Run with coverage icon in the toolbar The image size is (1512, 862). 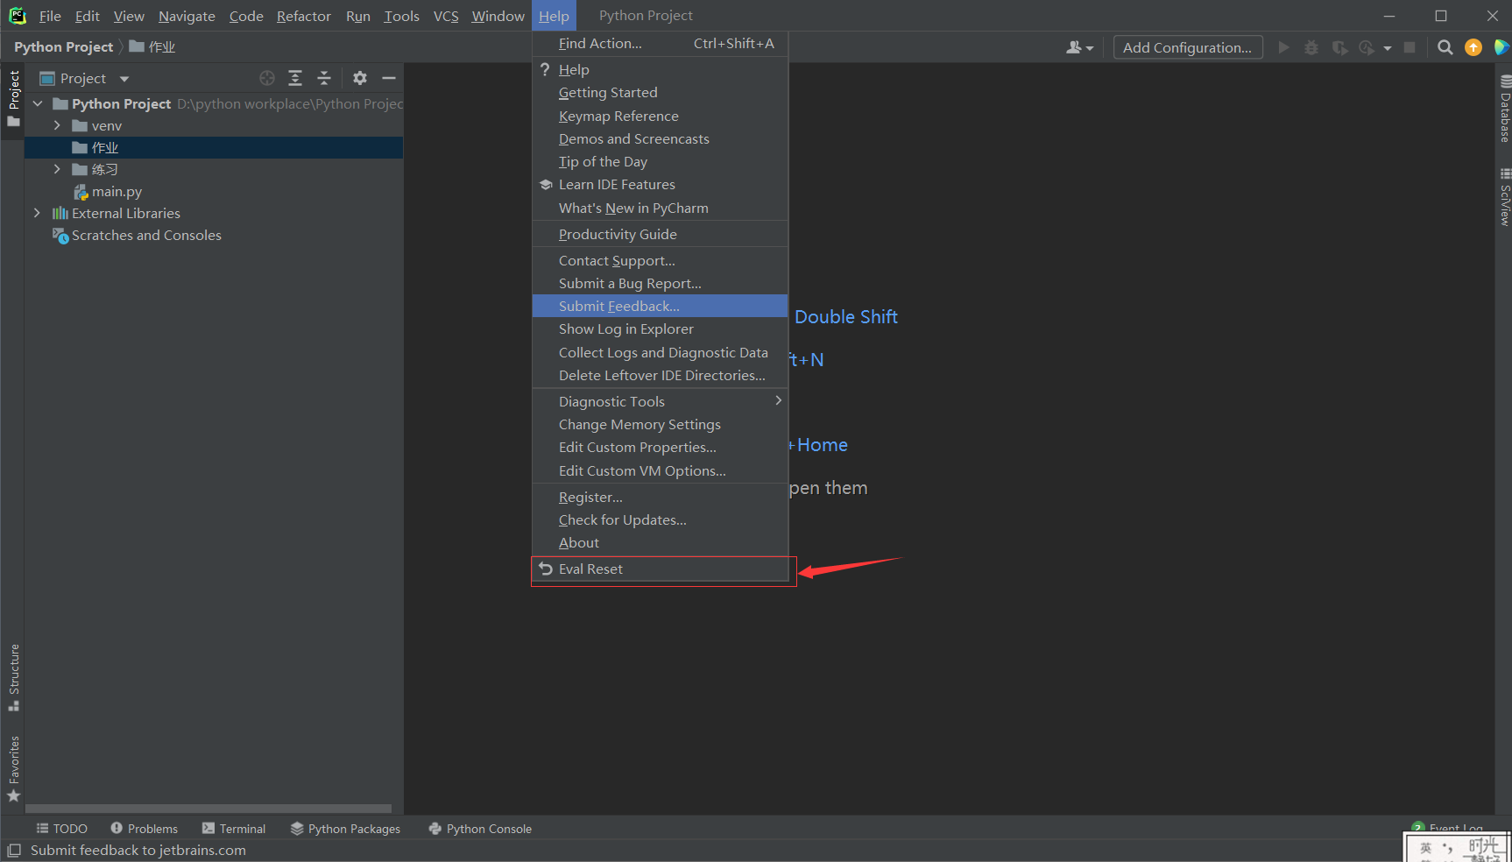pos(1339,47)
